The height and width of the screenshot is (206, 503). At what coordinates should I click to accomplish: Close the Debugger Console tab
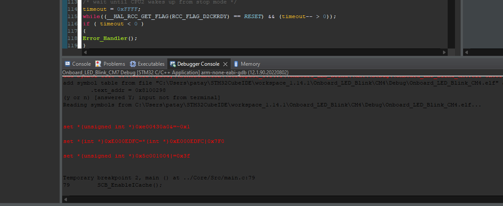[x=225, y=64]
